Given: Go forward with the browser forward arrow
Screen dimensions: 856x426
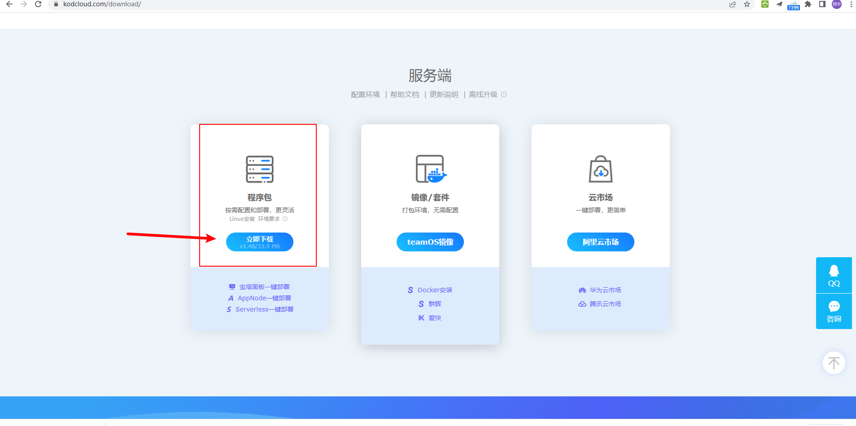Looking at the screenshot, I should [24, 4].
